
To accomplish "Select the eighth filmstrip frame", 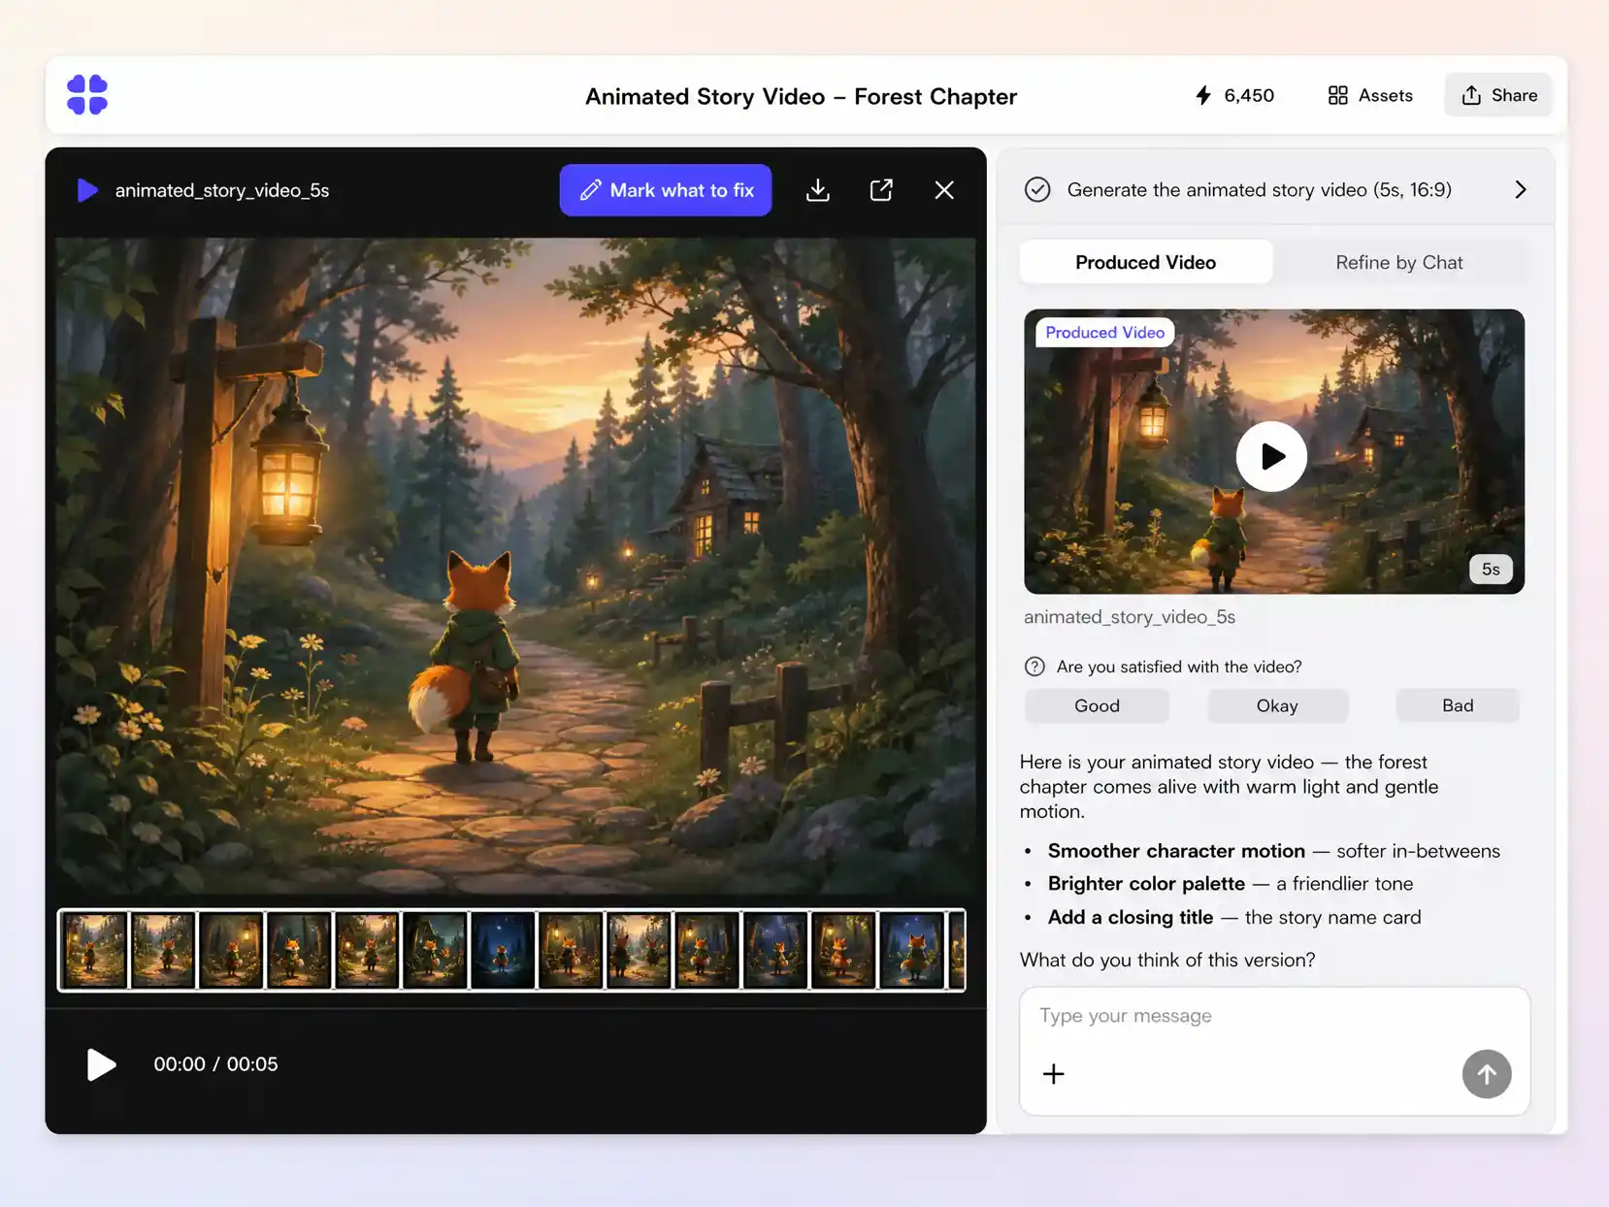I will pos(571,950).
